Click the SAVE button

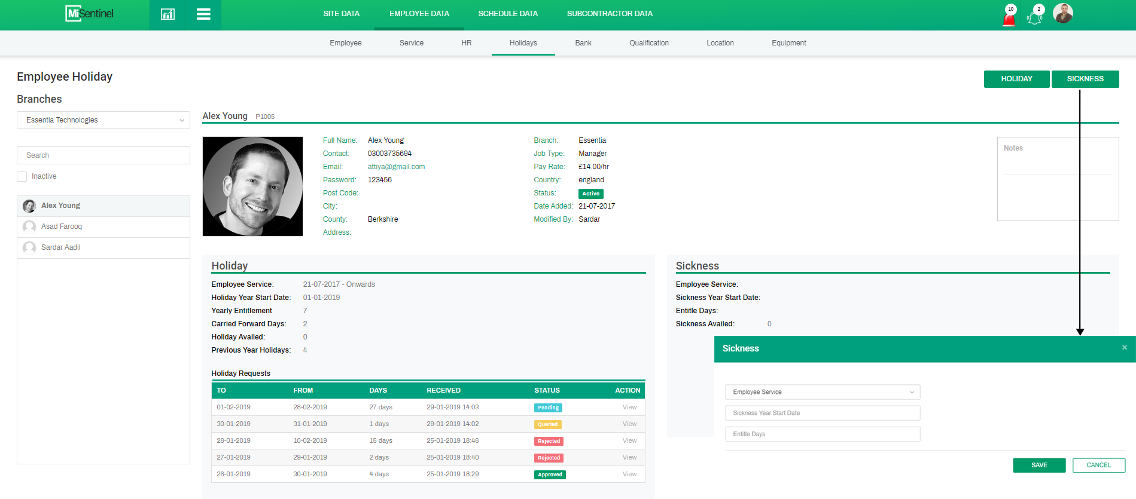(1039, 465)
